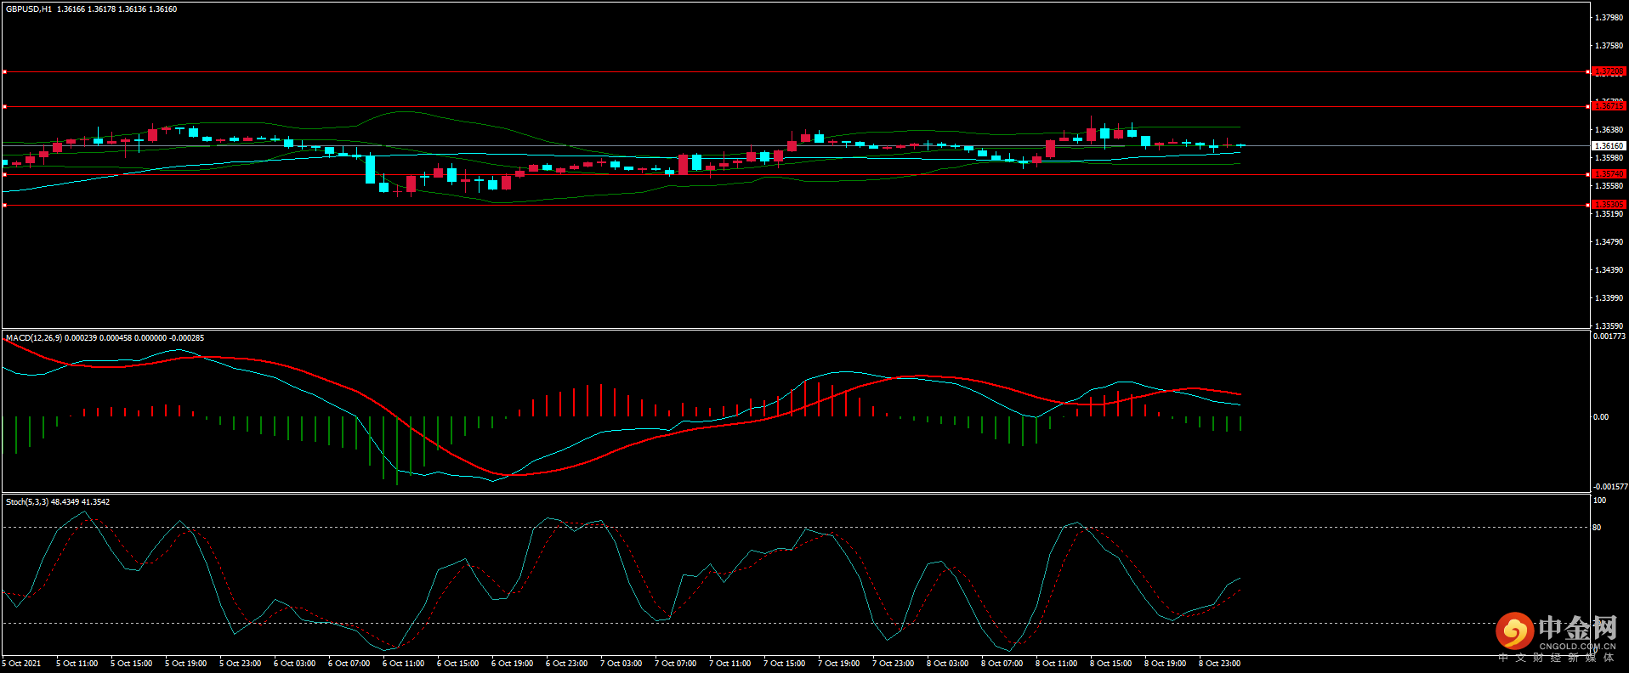
Task: Click the 1.37208 red price tag
Action: point(1608,71)
